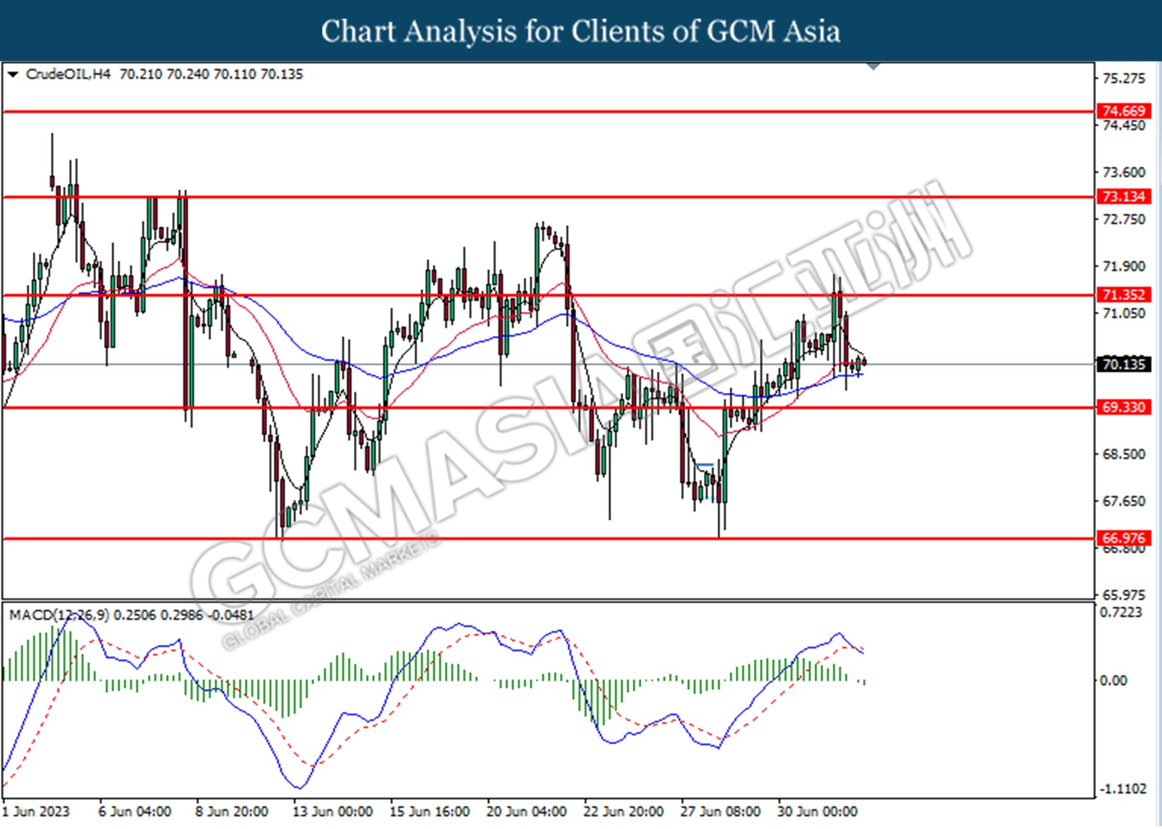Click the 68.500 price scale value
The image size is (1162, 829).
pyautogui.click(x=1124, y=454)
